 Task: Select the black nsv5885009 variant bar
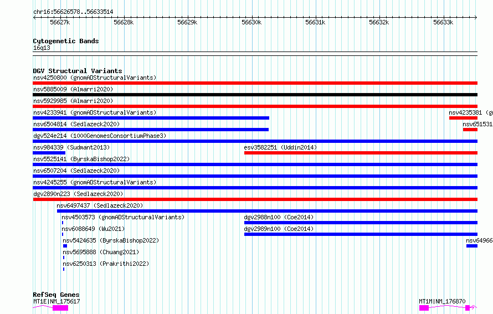click(255, 95)
